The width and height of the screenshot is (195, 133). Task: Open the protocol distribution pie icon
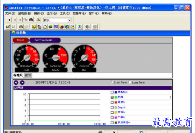tap(62, 27)
